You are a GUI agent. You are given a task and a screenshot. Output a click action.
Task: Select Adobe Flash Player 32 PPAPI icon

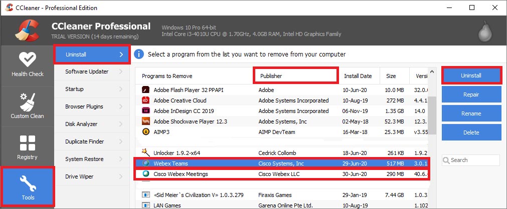tap(145, 90)
